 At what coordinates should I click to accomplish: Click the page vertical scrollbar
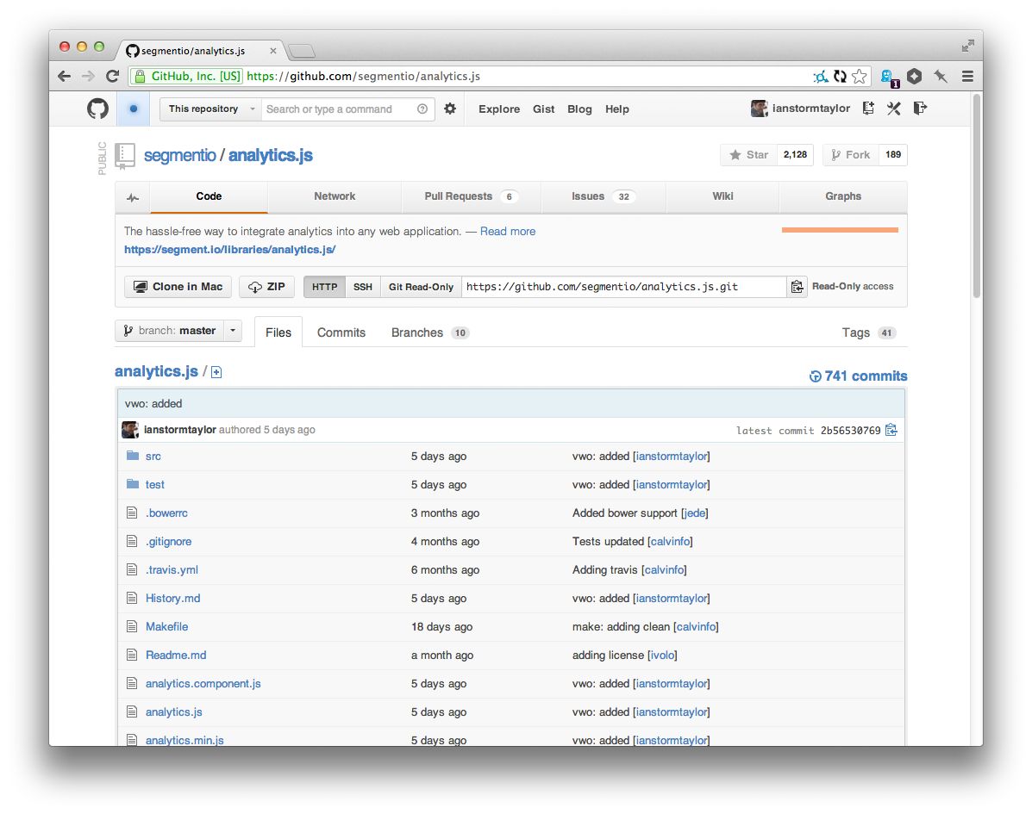[977, 197]
